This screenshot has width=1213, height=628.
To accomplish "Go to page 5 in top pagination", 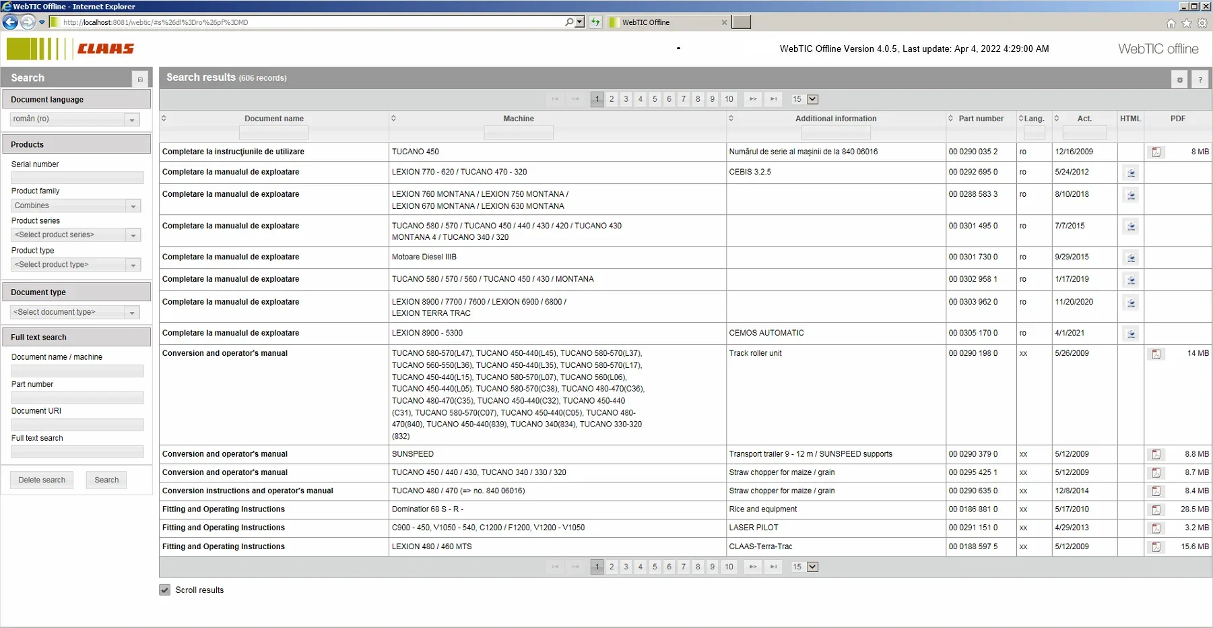I will click(x=655, y=99).
